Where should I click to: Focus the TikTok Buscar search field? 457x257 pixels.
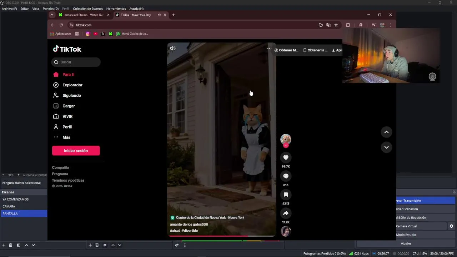[x=76, y=62]
